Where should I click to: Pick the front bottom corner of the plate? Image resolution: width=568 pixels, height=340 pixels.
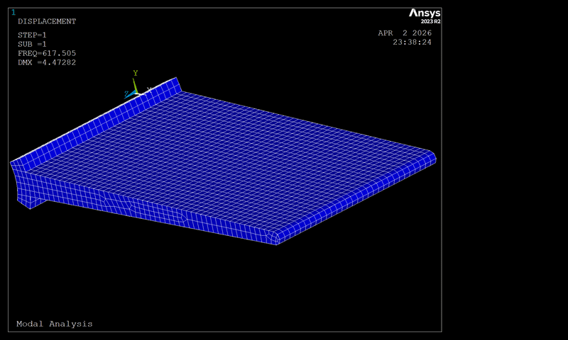click(x=277, y=239)
